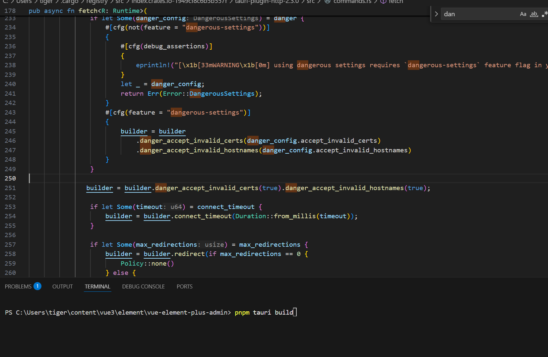The height and width of the screenshot is (357, 548).
Task: Click "connect_timeout" variable on line 253
Action: coord(226,207)
